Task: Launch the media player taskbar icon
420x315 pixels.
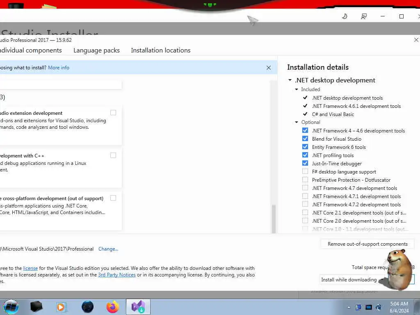Action: 61,307
